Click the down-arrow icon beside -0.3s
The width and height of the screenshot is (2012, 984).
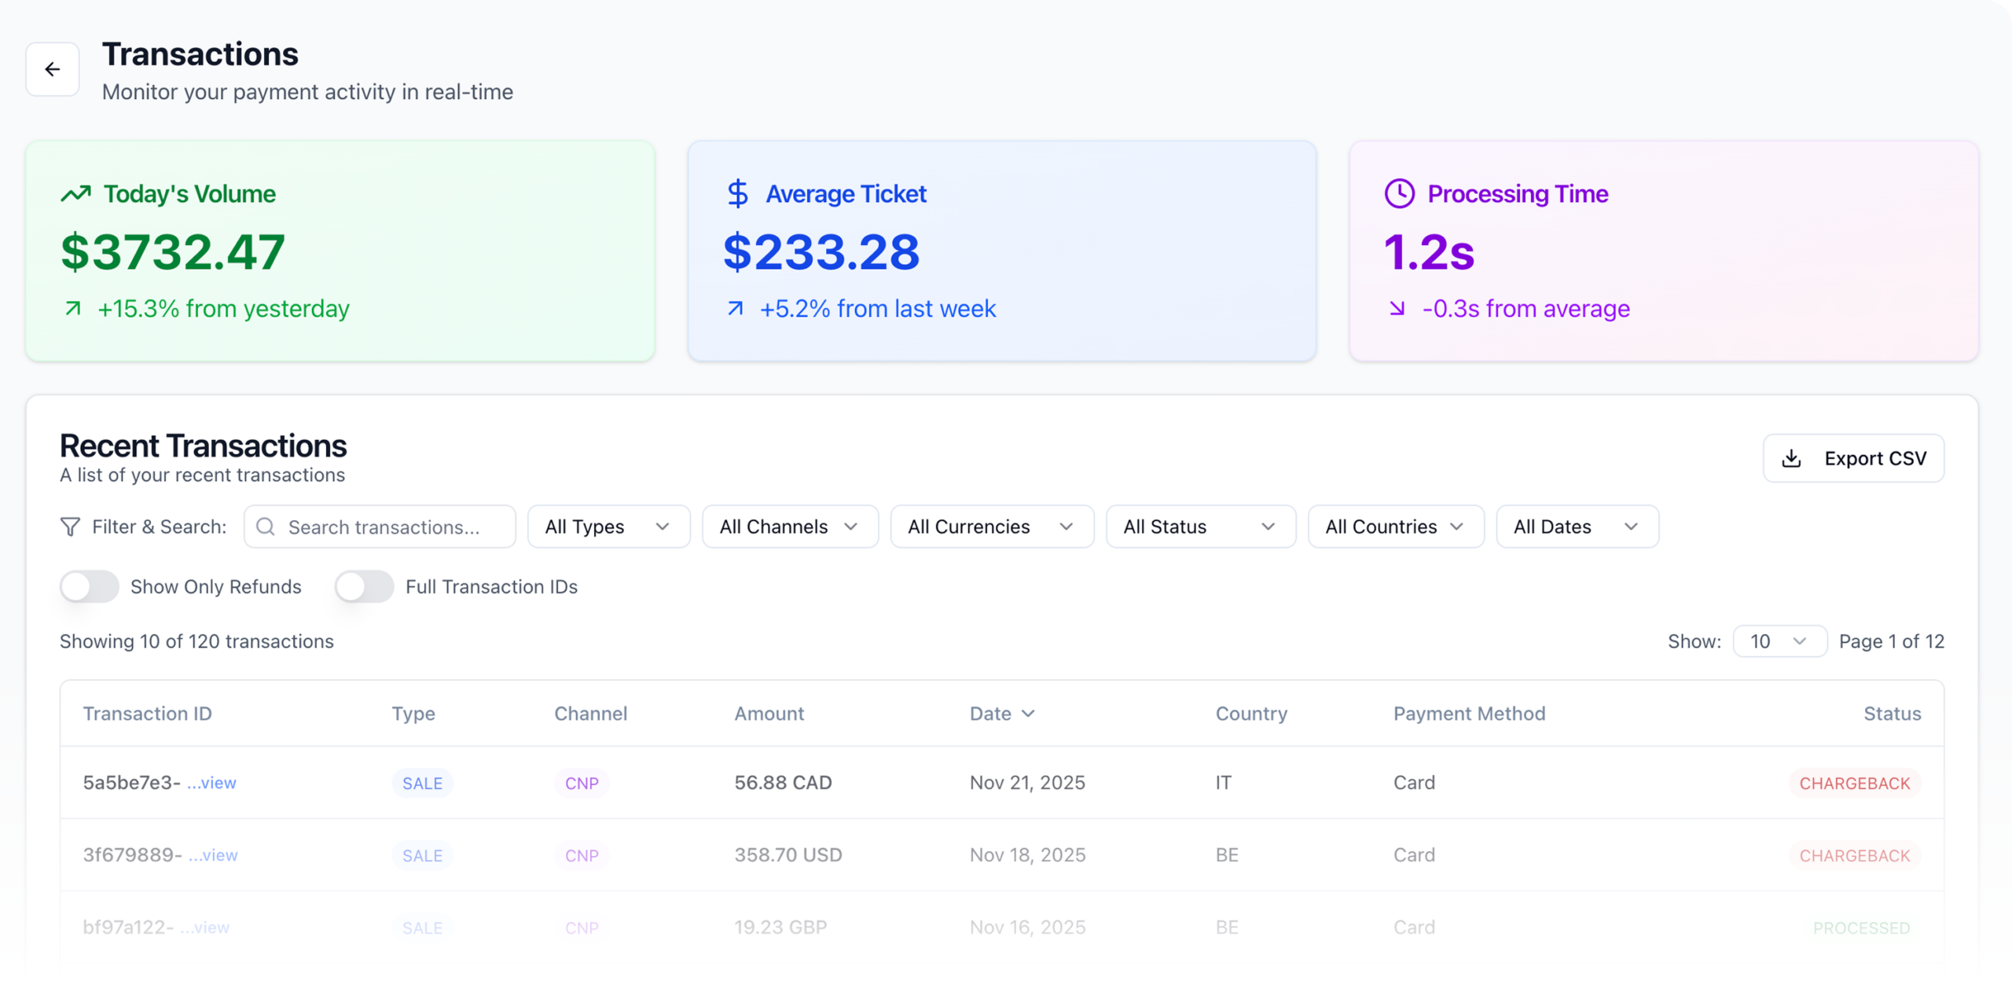[1397, 308]
